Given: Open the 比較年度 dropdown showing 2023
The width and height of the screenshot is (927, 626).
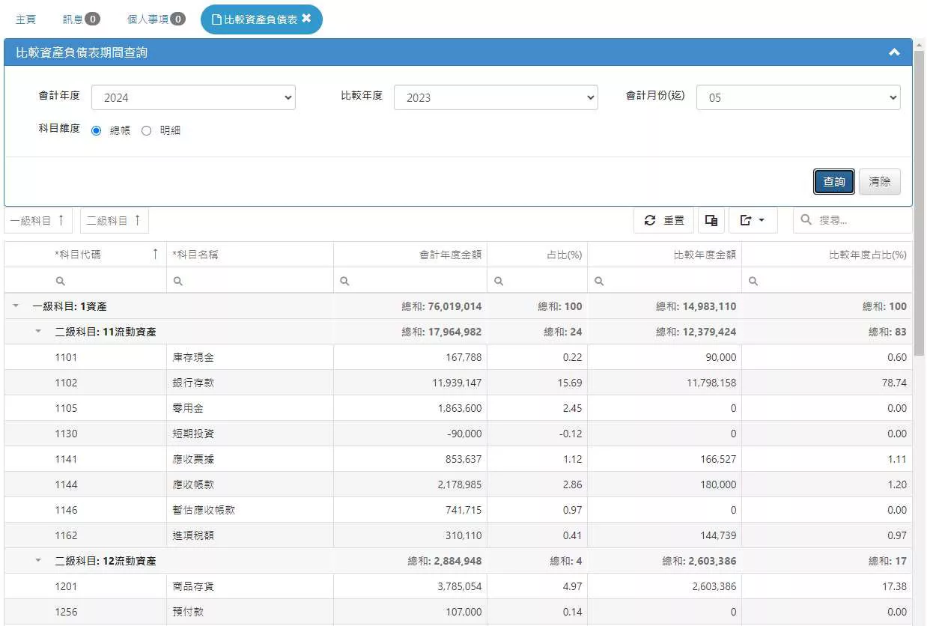Looking at the screenshot, I should tap(496, 97).
